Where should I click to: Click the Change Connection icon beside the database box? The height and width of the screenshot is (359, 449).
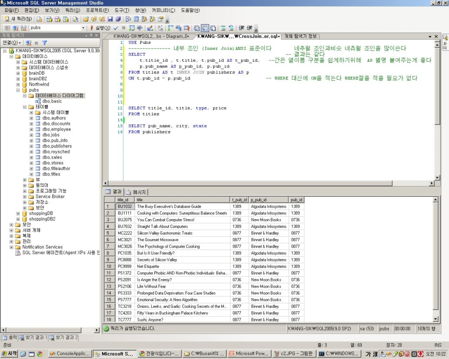[24, 28]
